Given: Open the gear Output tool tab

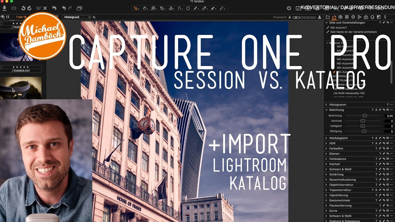Looking at the screenshot, I should pos(353,17).
